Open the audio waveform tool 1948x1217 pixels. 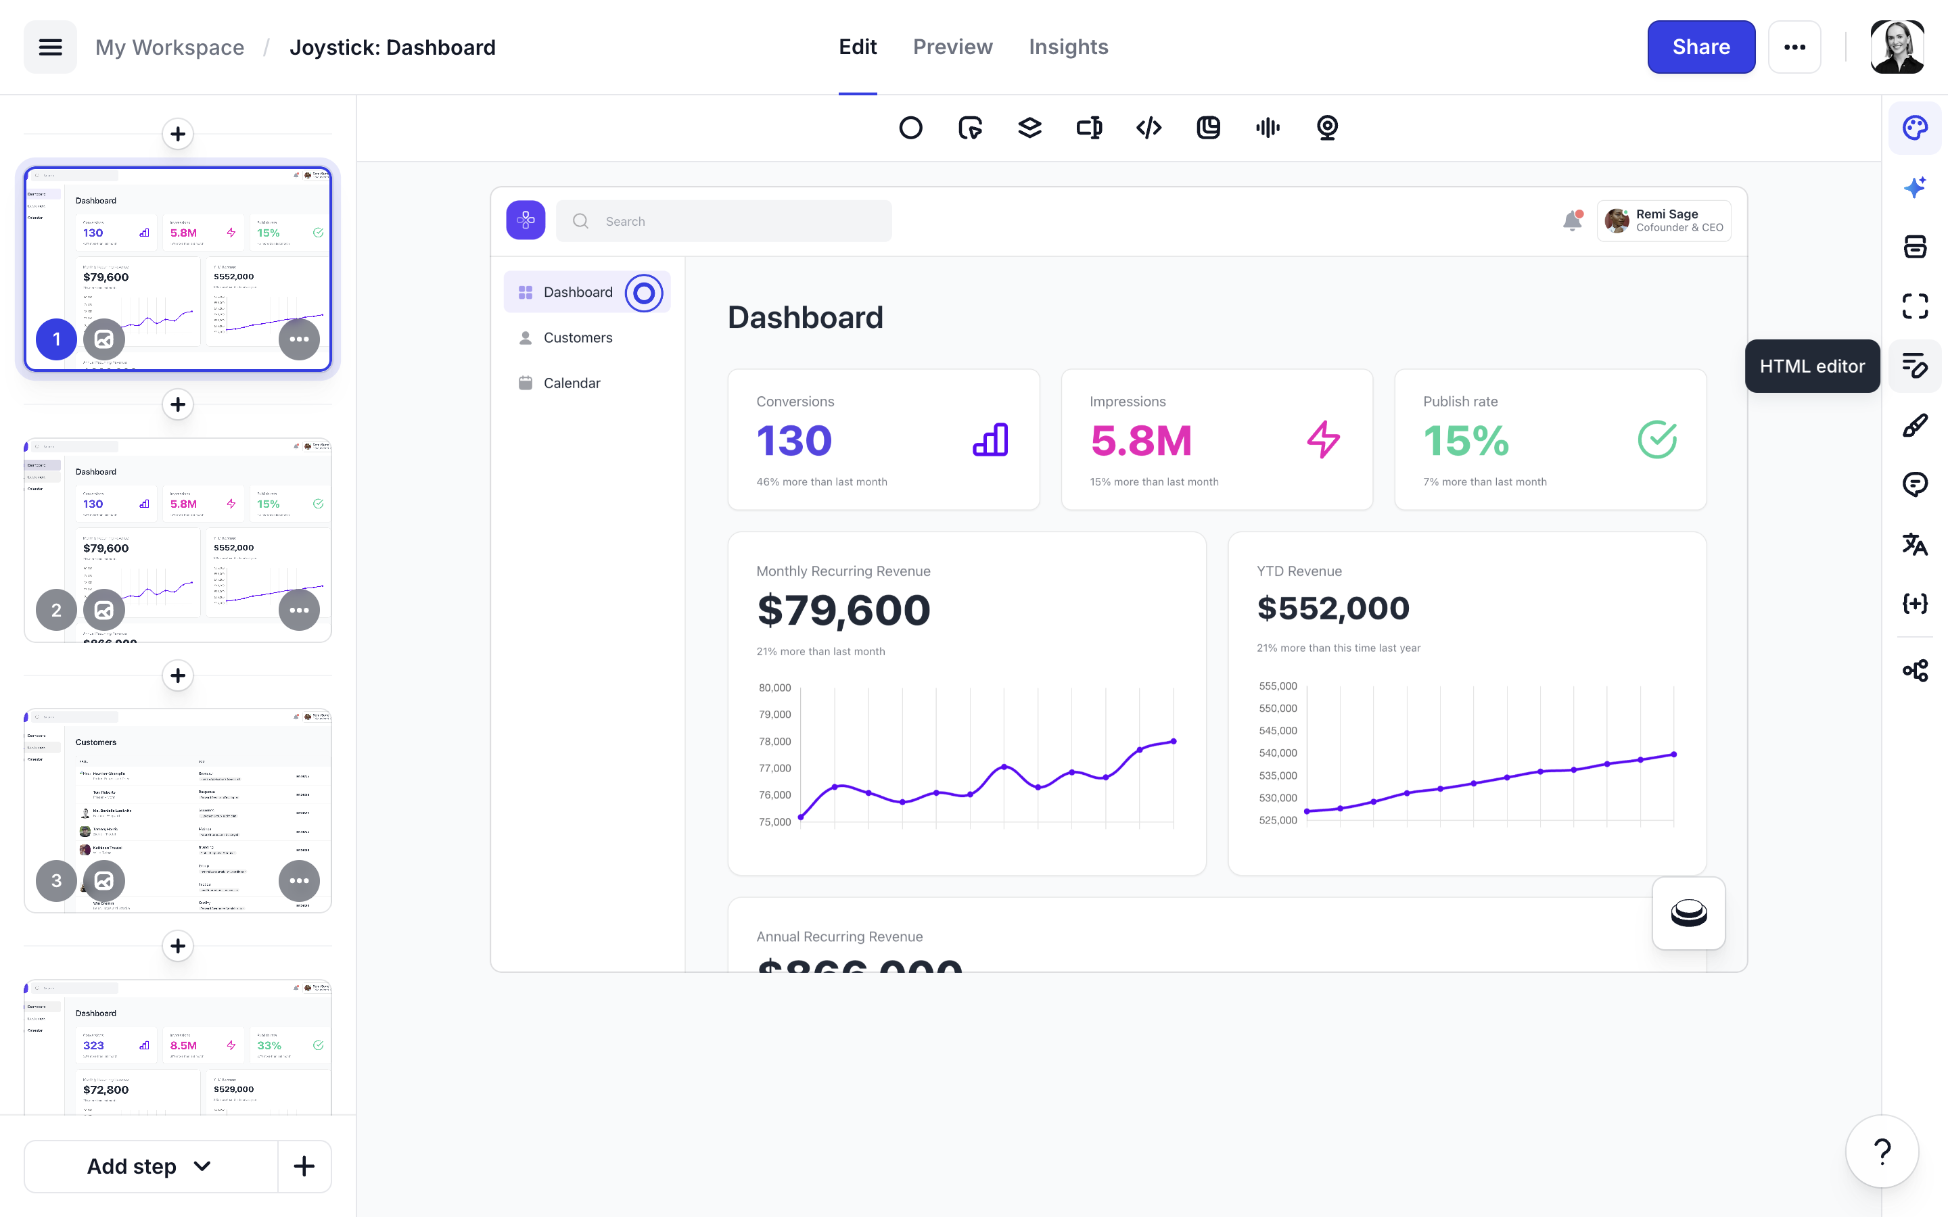(1268, 127)
